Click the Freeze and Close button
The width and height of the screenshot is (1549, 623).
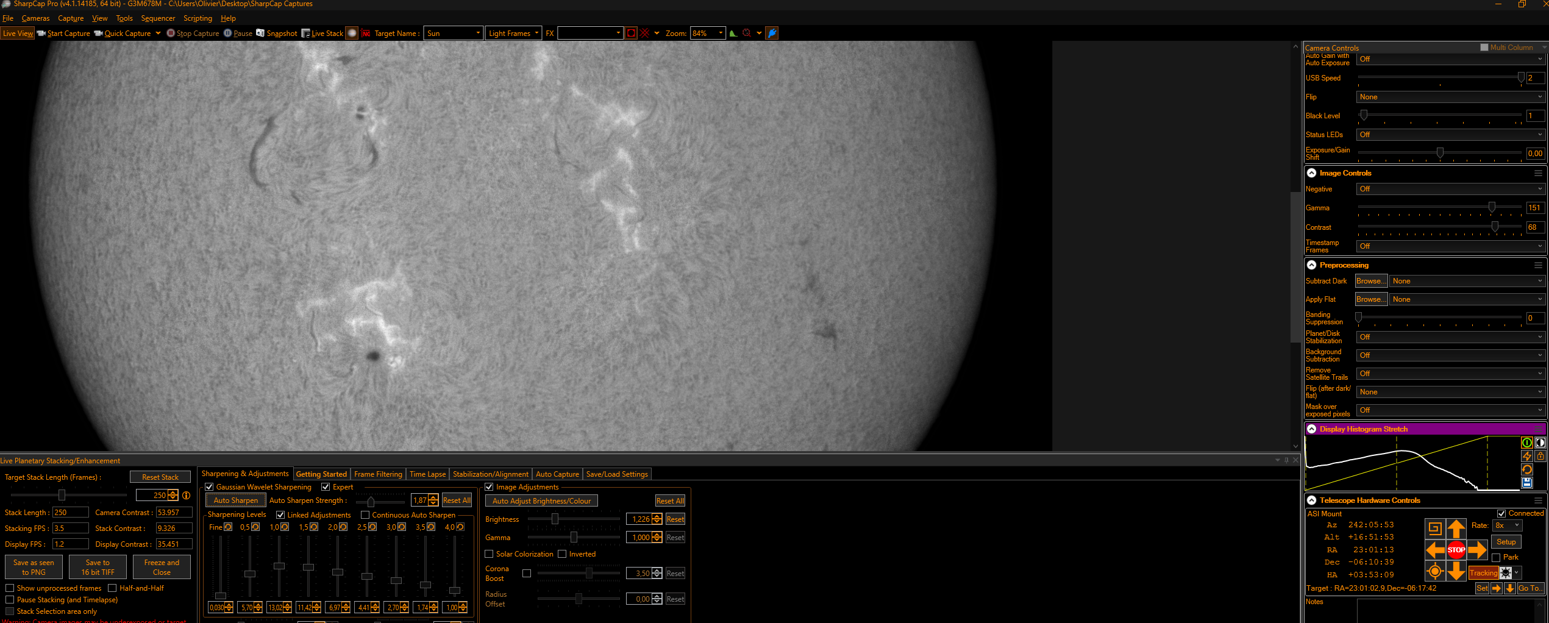click(162, 568)
